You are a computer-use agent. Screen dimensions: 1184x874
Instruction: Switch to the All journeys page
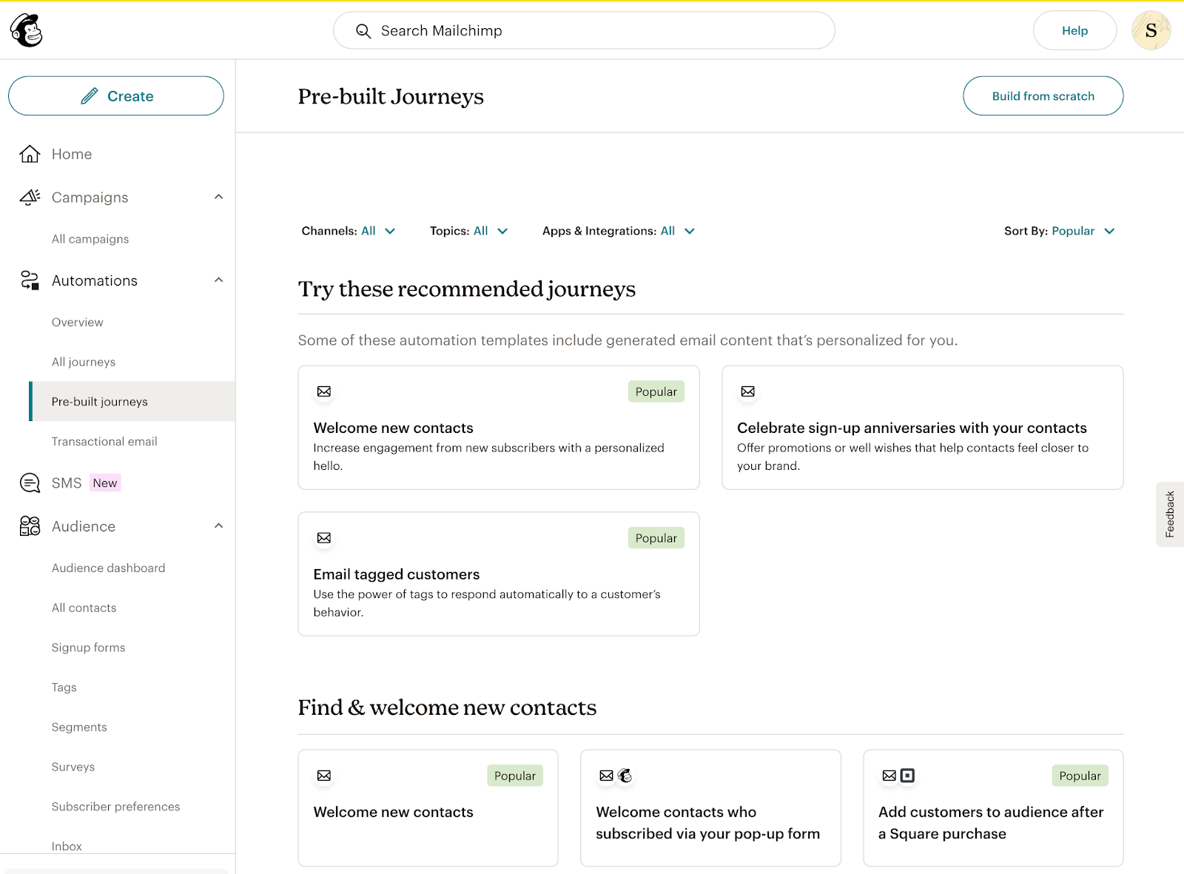pyautogui.click(x=84, y=362)
